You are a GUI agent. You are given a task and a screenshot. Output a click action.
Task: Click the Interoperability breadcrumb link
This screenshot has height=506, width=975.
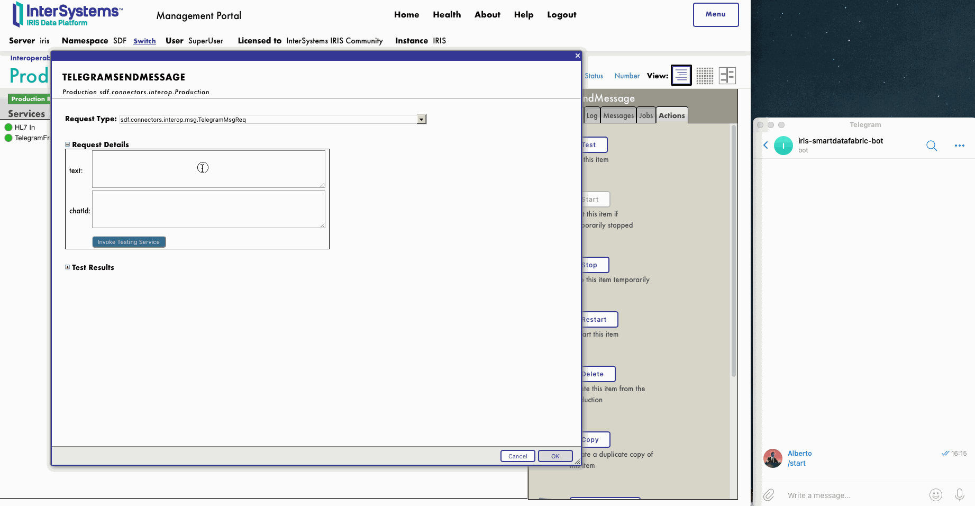[x=30, y=58]
